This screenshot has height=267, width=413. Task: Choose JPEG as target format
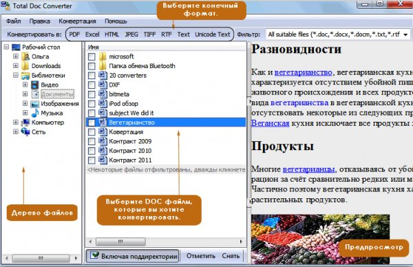tap(131, 34)
